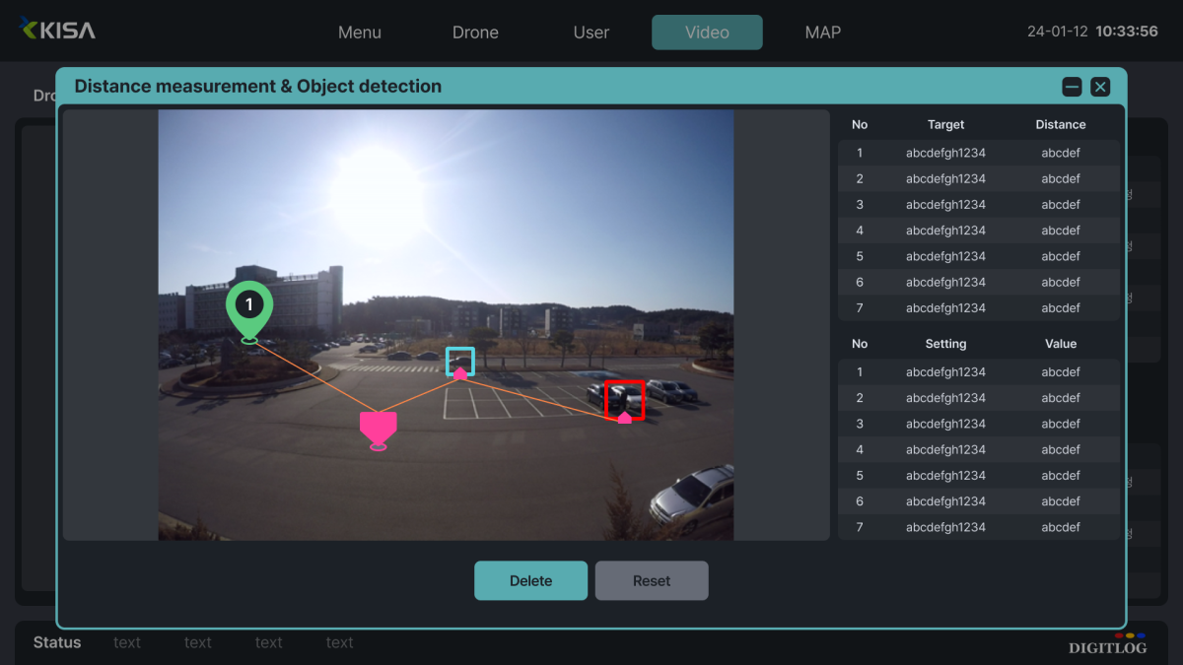This screenshot has width=1183, height=665.
Task: Select the Video tab
Action: (707, 33)
